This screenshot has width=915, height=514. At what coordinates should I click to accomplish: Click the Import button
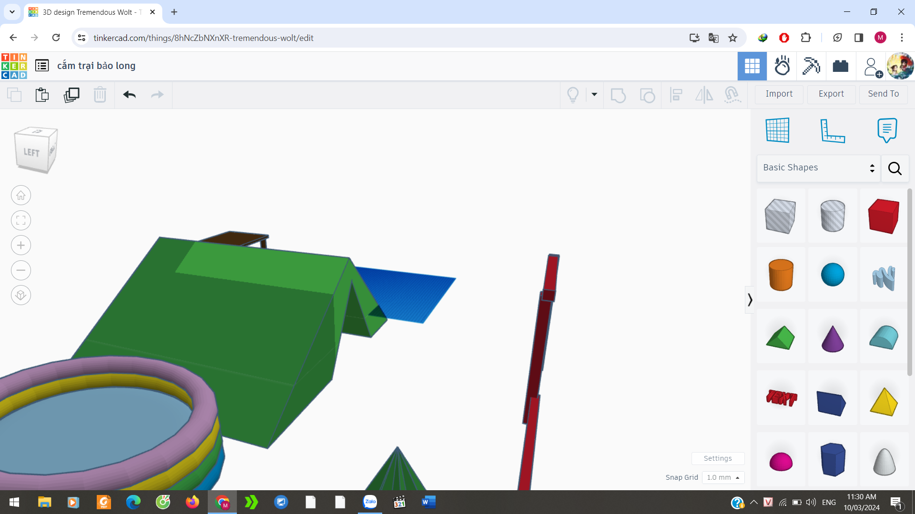779,94
